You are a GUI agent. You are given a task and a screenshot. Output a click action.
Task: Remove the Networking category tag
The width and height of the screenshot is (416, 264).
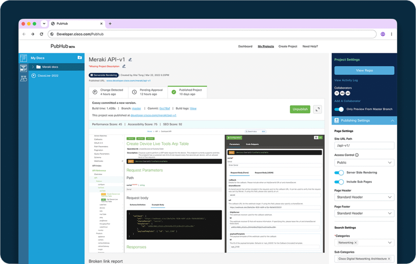click(x=355, y=242)
